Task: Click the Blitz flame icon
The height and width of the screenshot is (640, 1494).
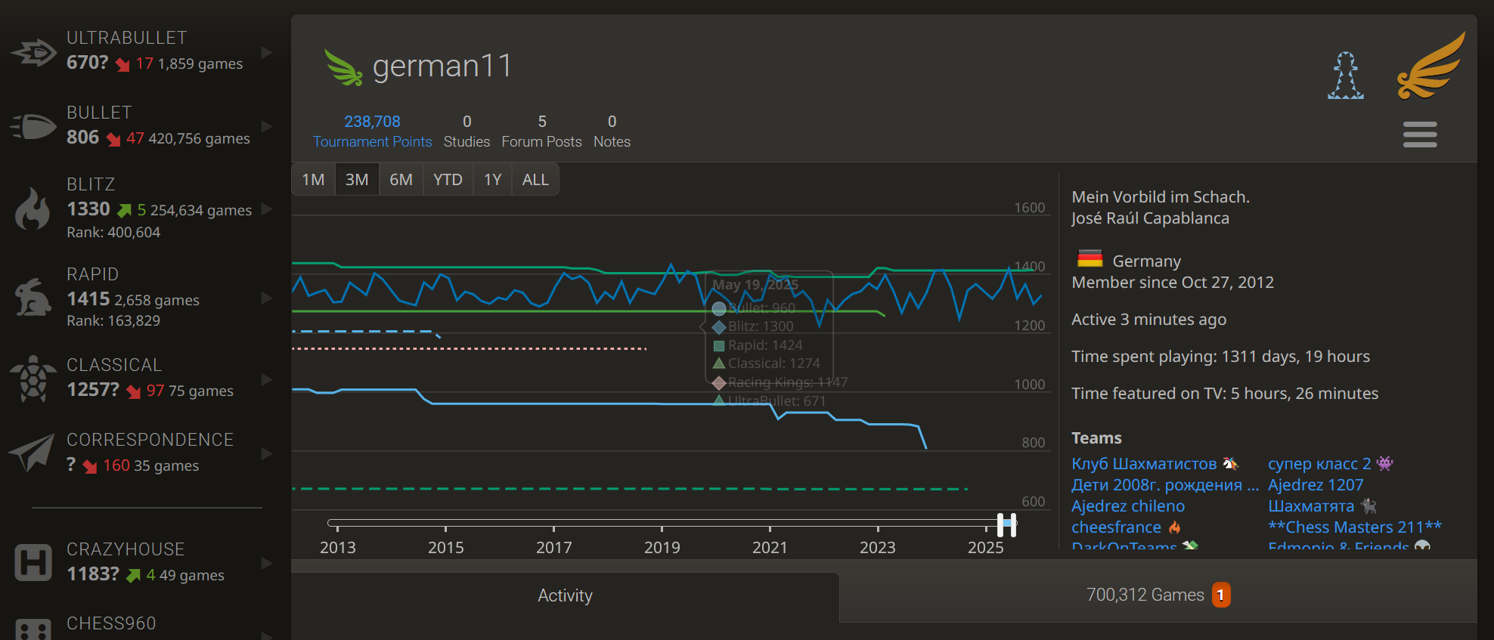Action: (33, 209)
